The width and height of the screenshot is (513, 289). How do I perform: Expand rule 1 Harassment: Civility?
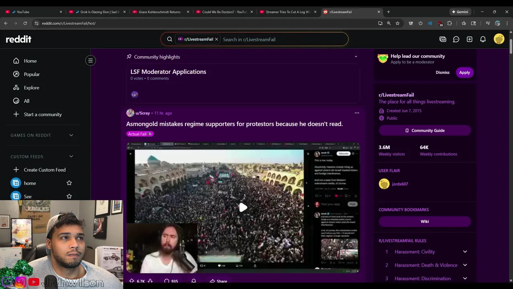point(465,252)
